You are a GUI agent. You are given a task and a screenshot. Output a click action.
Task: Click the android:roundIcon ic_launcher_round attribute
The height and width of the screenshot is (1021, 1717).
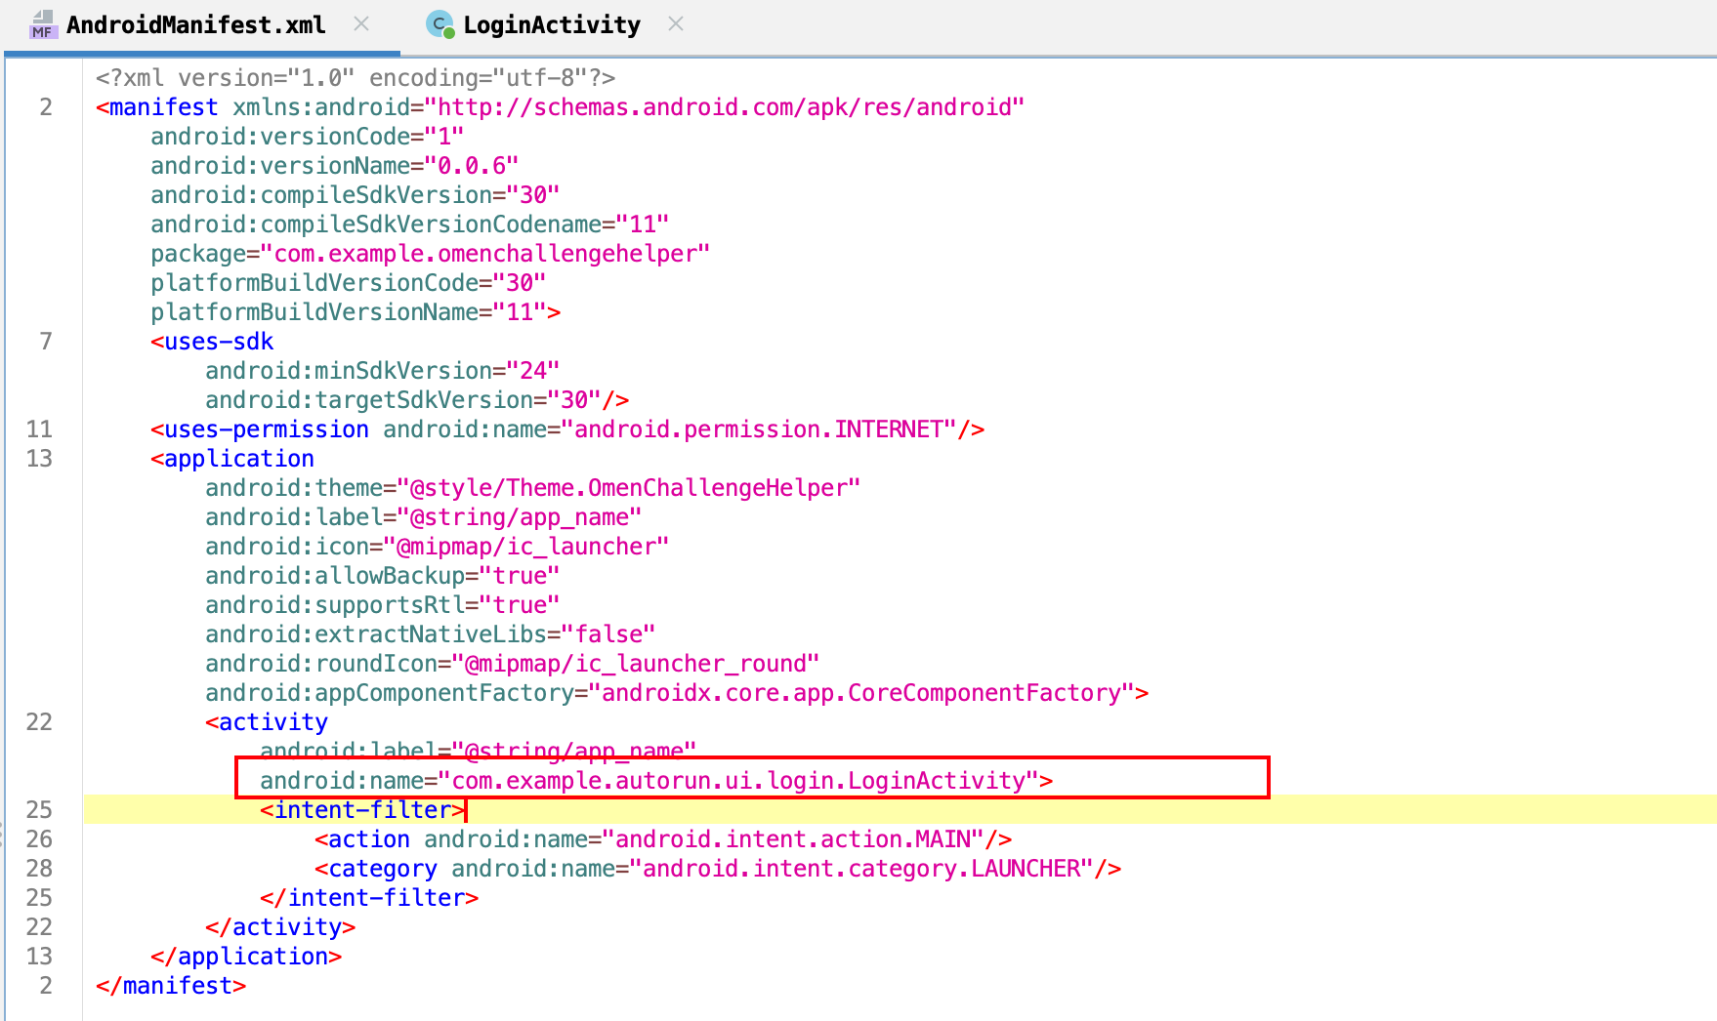(512, 664)
